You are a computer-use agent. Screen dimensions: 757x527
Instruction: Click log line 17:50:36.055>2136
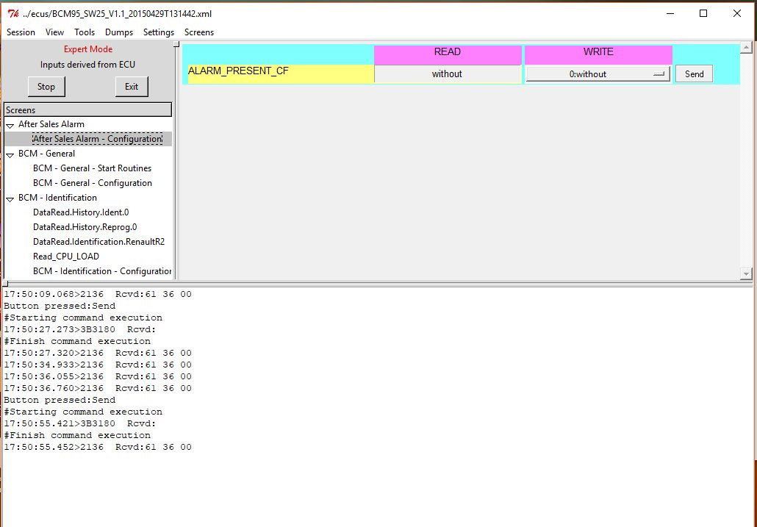point(98,376)
